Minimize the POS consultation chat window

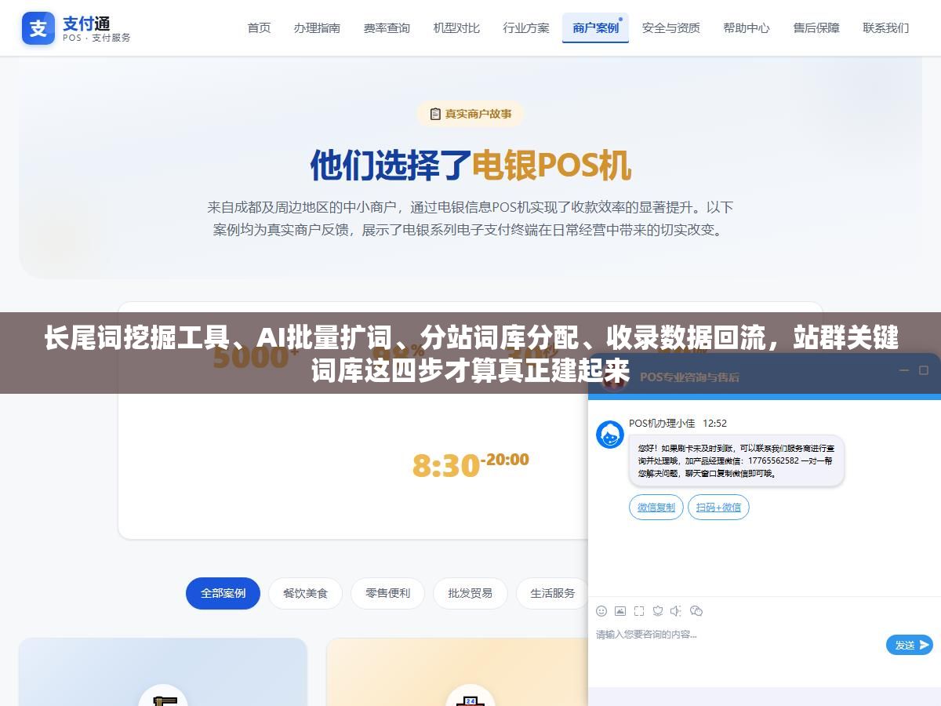tap(903, 370)
